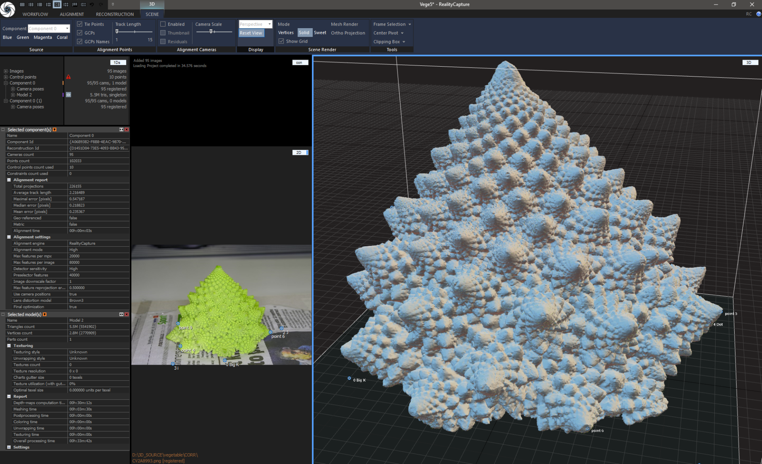Detach the Selected component(s) panel
Image resolution: width=762 pixels, height=464 pixels.
point(121,130)
